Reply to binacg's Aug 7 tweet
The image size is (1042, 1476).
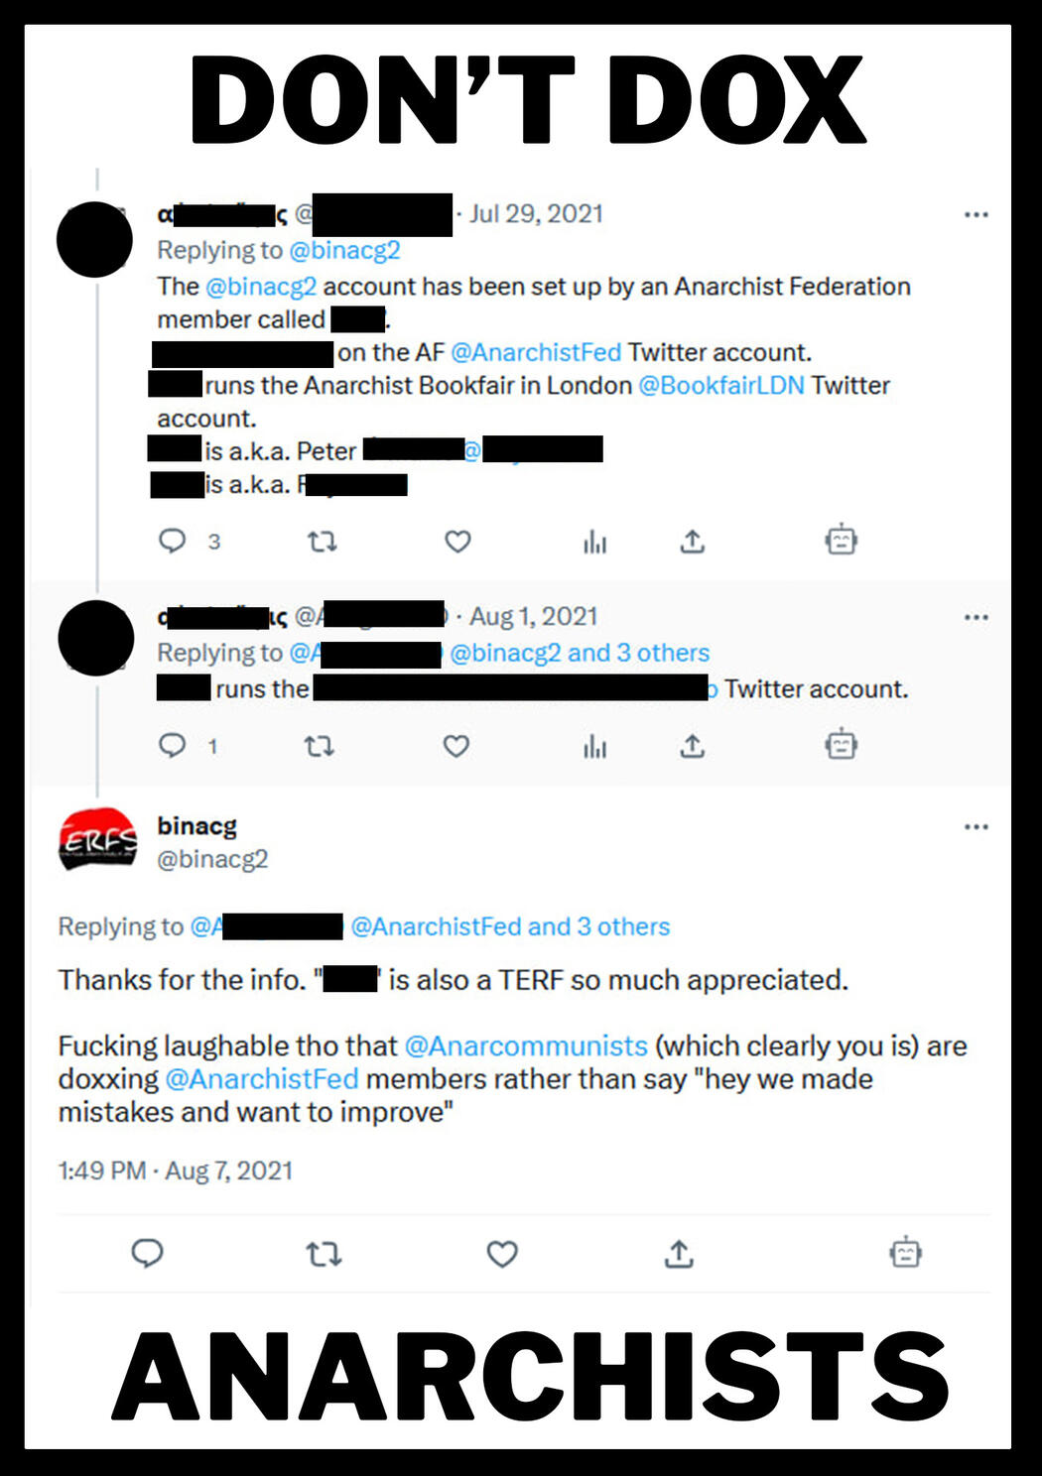point(148,1254)
